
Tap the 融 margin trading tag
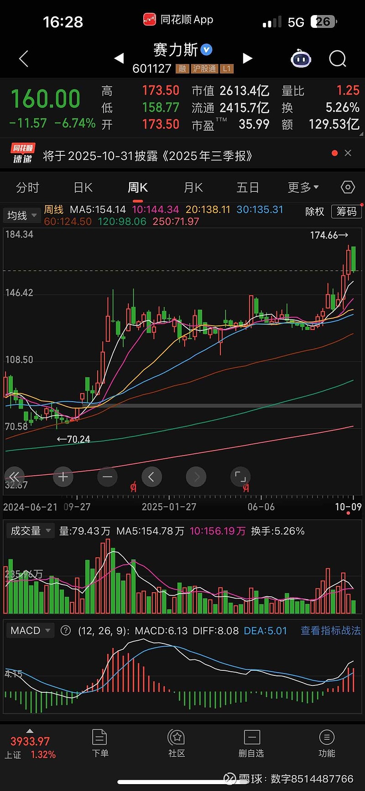point(182,69)
